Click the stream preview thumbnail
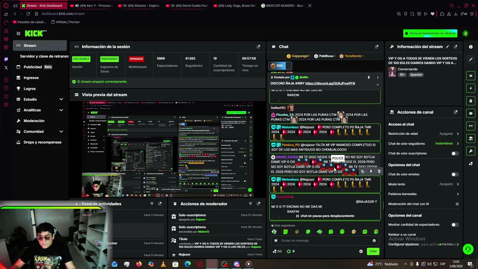Screen dimensions: 478x269 [x=168, y=149]
